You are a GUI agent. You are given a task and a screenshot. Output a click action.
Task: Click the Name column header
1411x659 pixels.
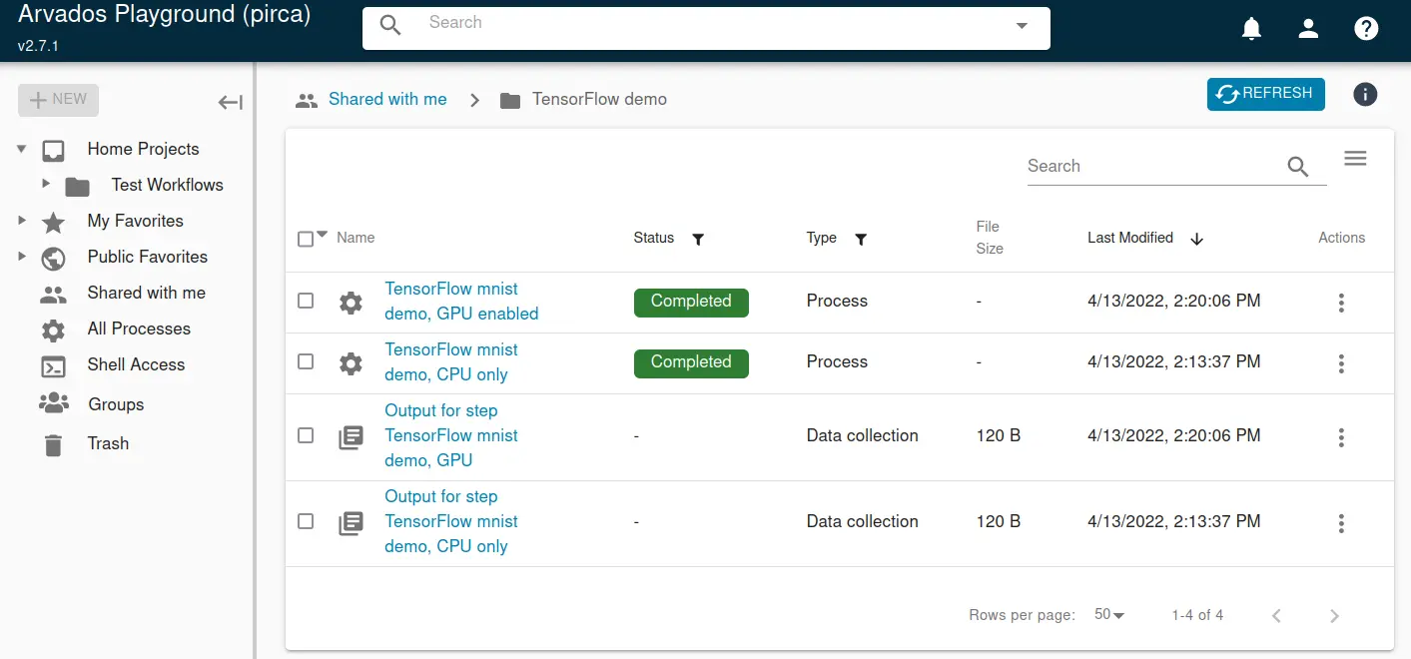pyautogui.click(x=355, y=238)
